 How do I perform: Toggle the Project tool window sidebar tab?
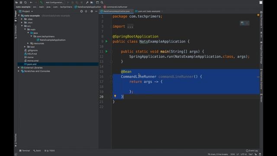(x=16, y=16)
